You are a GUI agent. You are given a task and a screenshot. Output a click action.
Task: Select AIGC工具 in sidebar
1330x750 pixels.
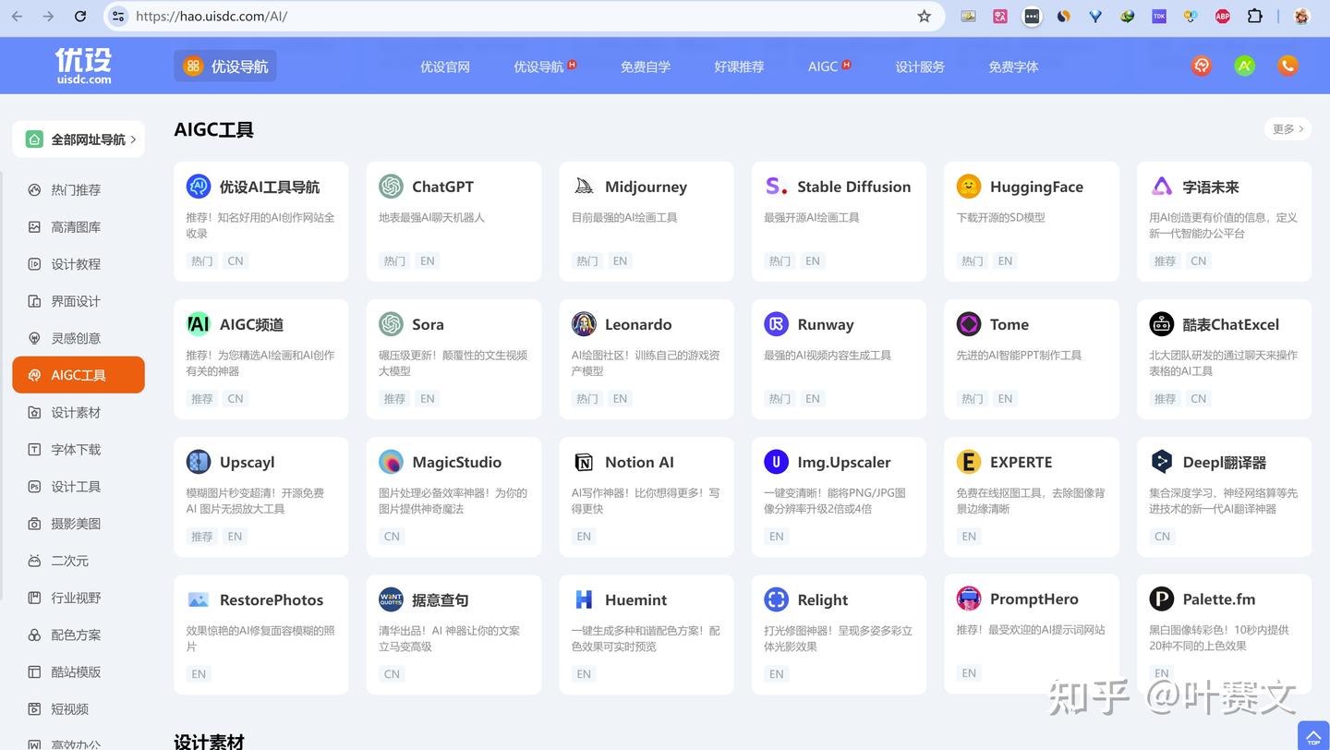[x=79, y=375]
